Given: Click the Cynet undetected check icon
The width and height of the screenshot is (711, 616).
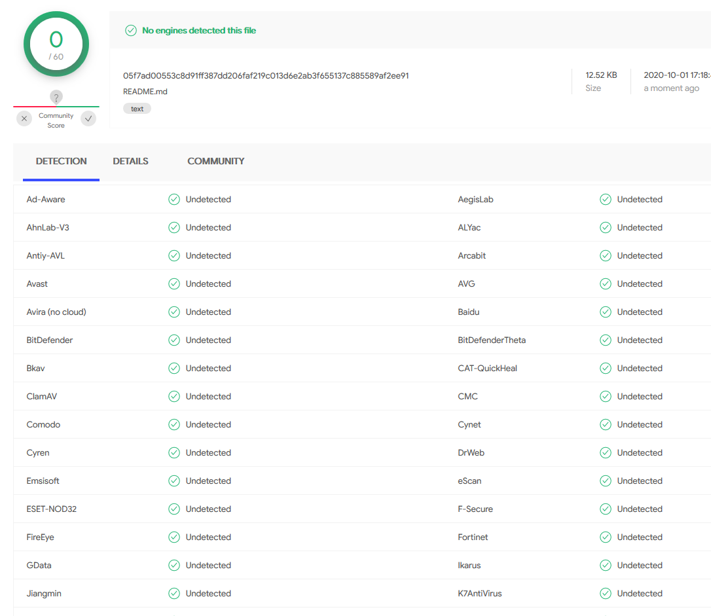Looking at the screenshot, I should [606, 424].
